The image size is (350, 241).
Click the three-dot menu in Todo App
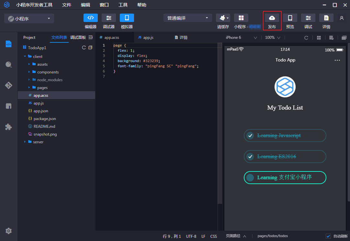337,60
